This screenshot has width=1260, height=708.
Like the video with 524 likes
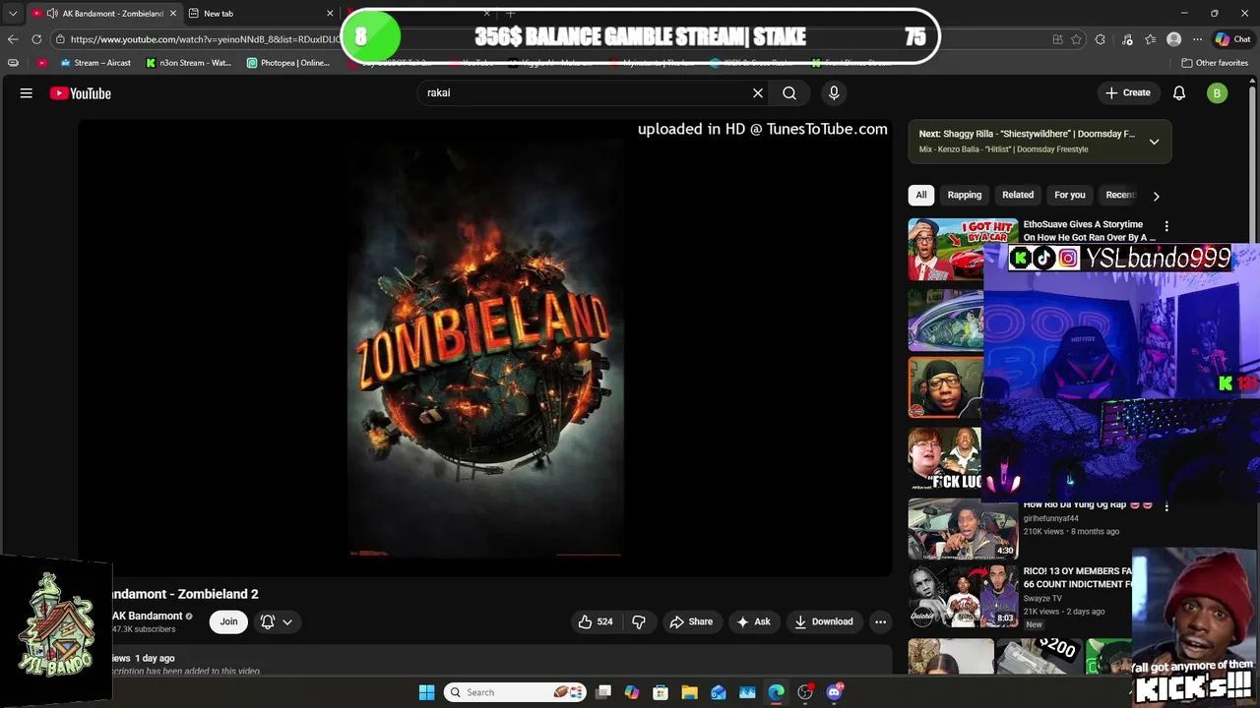coord(596,621)
